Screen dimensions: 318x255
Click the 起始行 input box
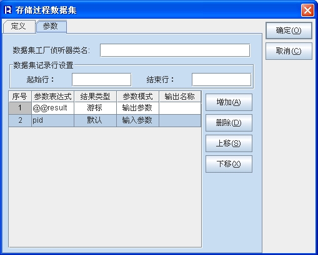102,79
